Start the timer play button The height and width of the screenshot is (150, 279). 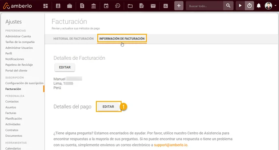[240, 6]
